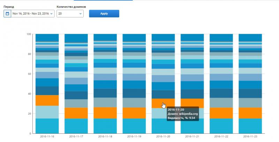Pick the orange segment in the 2016-11-18 bar

tap(105, 113)
